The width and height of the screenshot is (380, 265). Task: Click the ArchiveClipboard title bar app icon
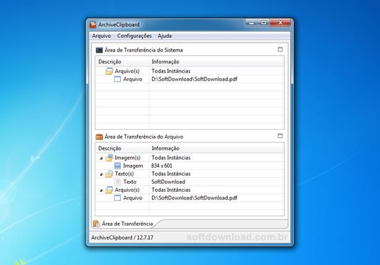[93, 24]
